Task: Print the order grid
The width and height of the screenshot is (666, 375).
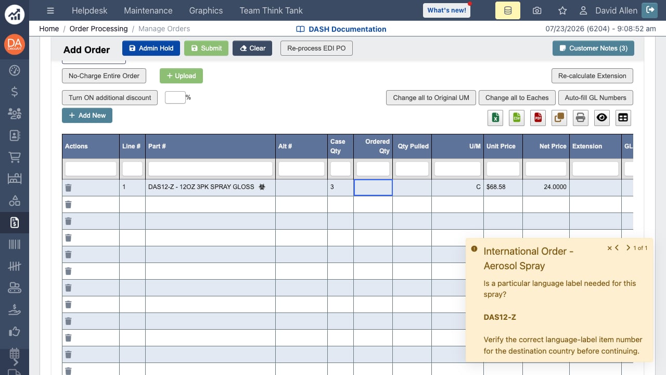Action: pos(581,118)
